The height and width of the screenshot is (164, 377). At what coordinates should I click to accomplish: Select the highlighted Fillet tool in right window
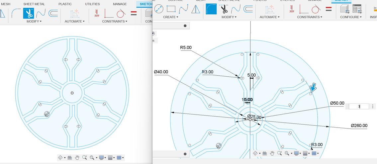click(211, 9)
